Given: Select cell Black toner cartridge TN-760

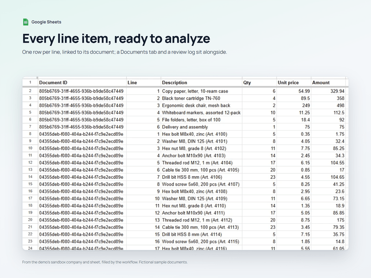Looking at the screenshot, I should [x=202, y=98].
